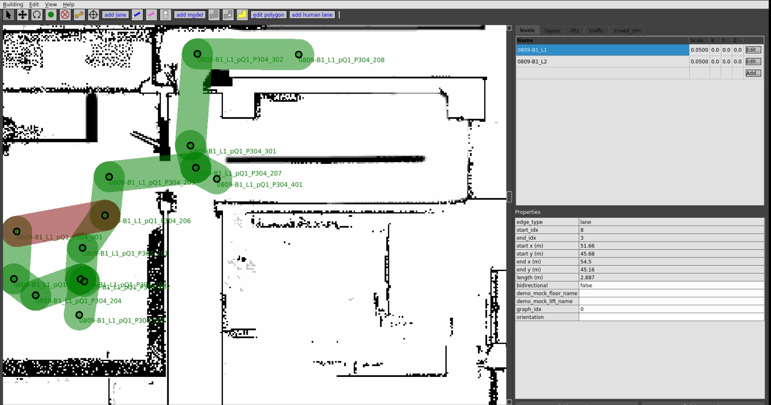Viewport: 771px width, 405px height.
Task: Pick the green add vertex tool
Action: click(x=51, y=15)
